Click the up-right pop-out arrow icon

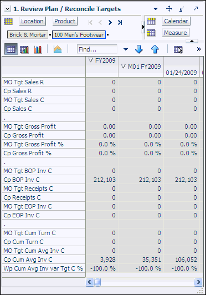click(x=195, y=9)
